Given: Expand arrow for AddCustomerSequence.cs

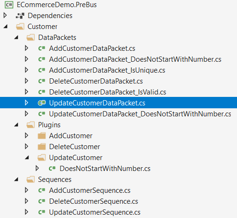Looking at the screenshot, I should (27, 190).
